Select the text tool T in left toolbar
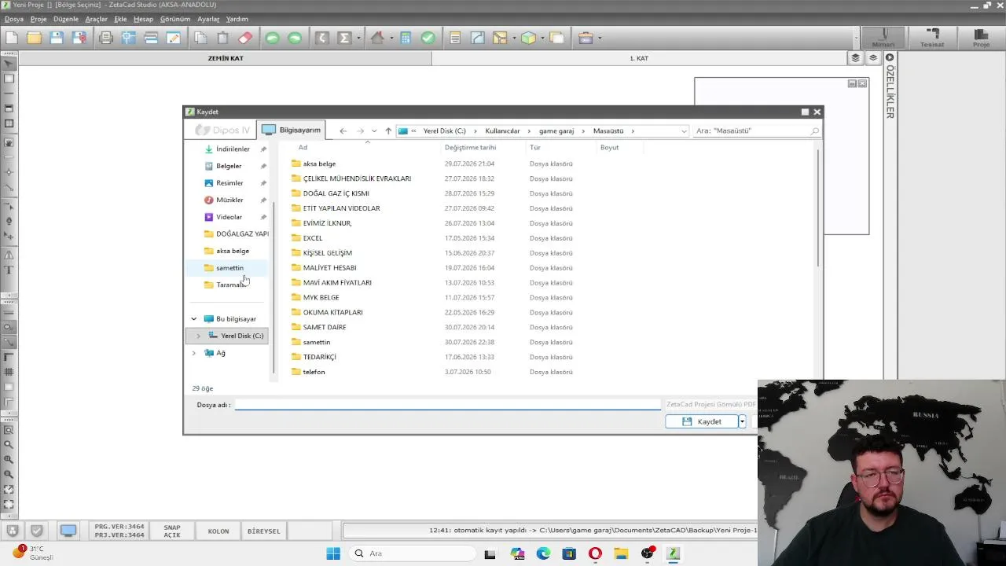Image resolution: width=1006 pixels, height=566 pixels. pyautogui.click(x=9, y=270)
